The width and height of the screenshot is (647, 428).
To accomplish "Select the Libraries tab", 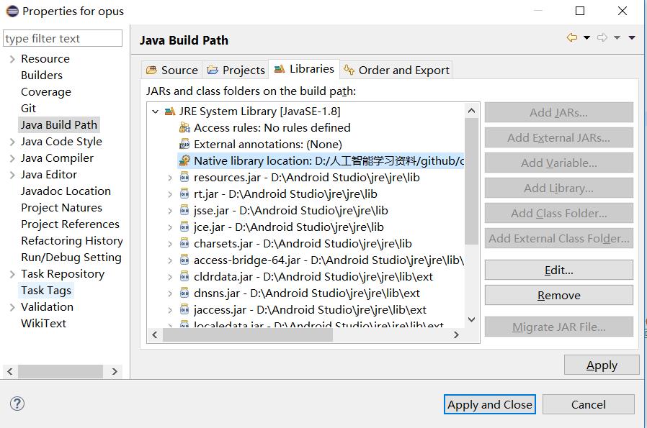I will [304, 69].
